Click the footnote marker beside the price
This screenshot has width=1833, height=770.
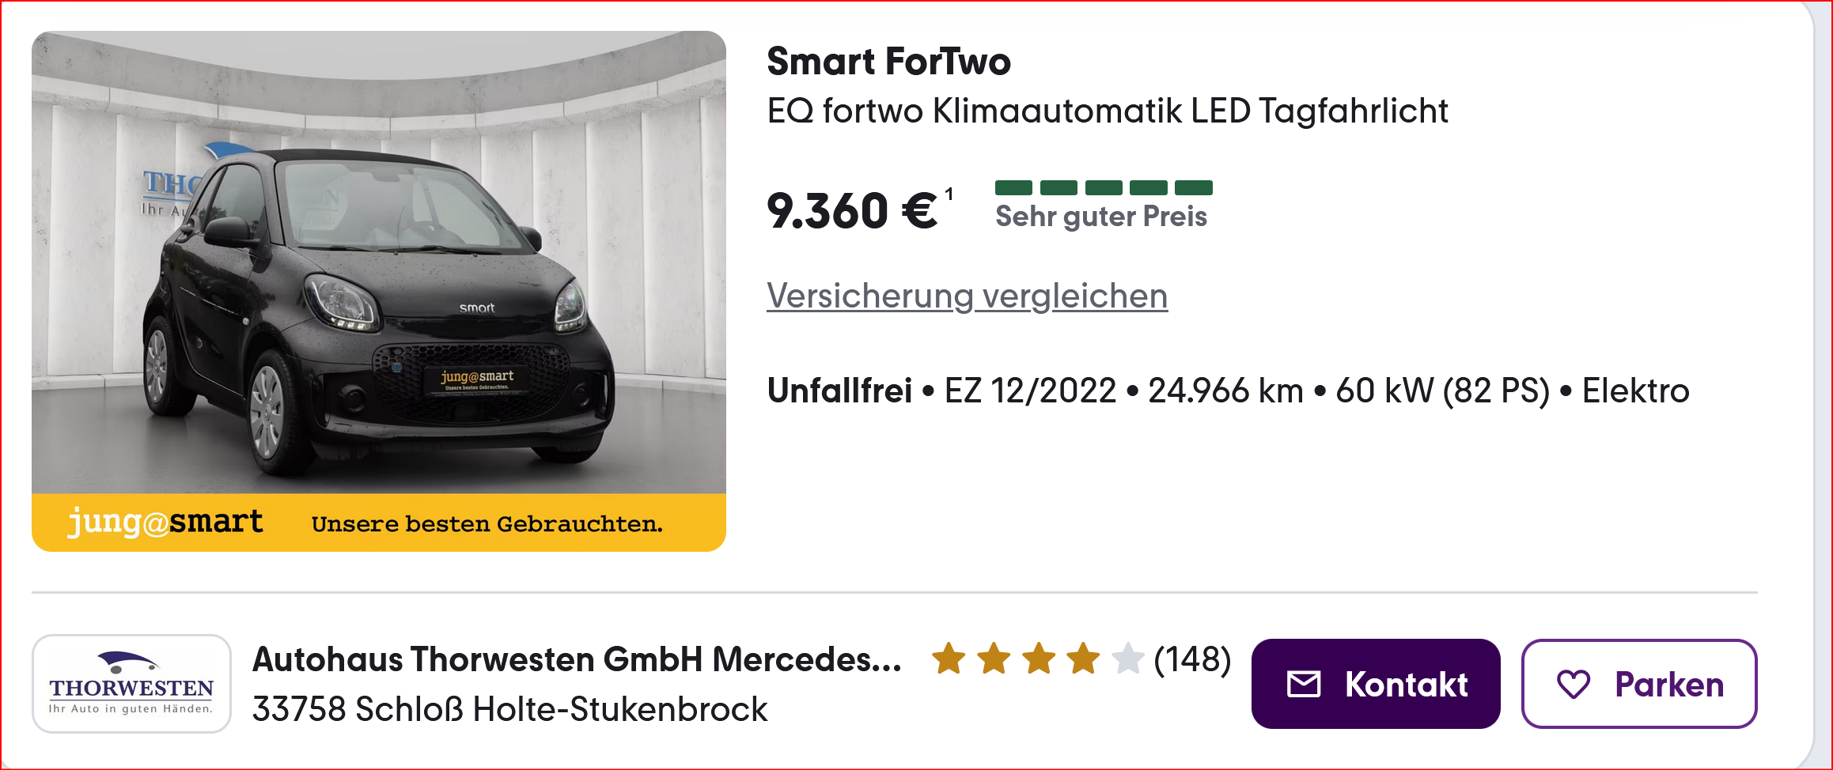point(949,194)
